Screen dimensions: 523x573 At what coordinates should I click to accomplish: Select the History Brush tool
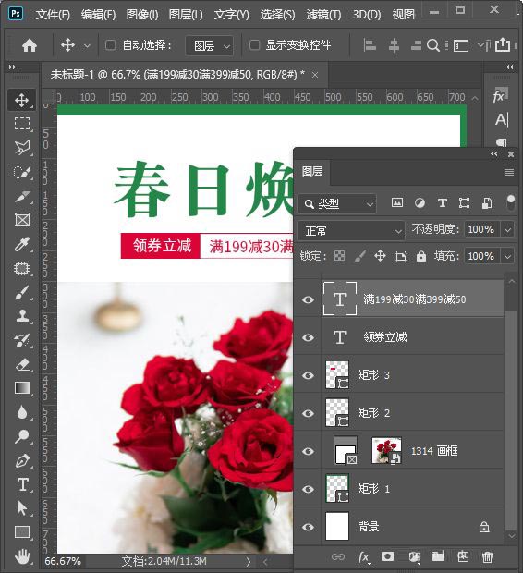[22, 341]
